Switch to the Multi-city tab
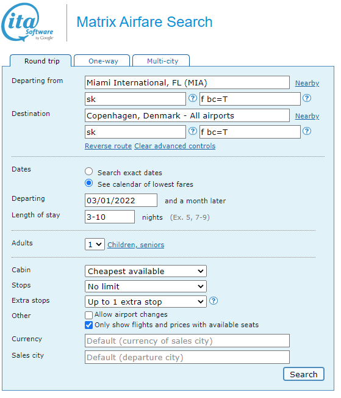The image size is (341, 398). [x=162, y=60]
